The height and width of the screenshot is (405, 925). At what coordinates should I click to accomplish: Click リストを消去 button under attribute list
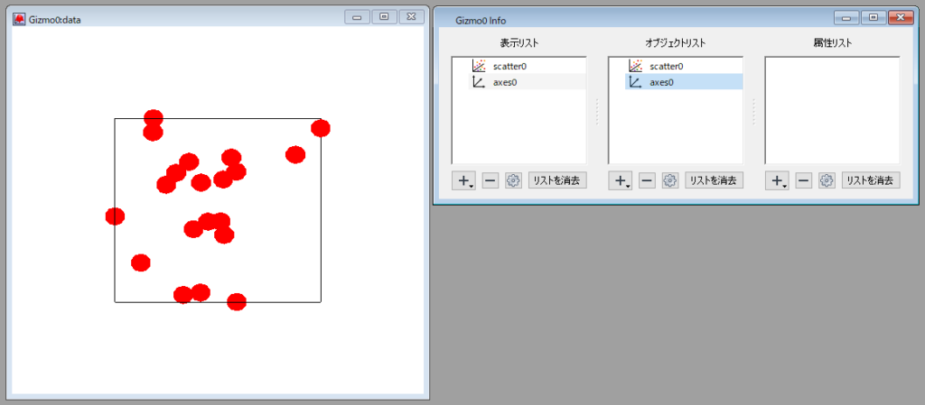click(871, 180)
